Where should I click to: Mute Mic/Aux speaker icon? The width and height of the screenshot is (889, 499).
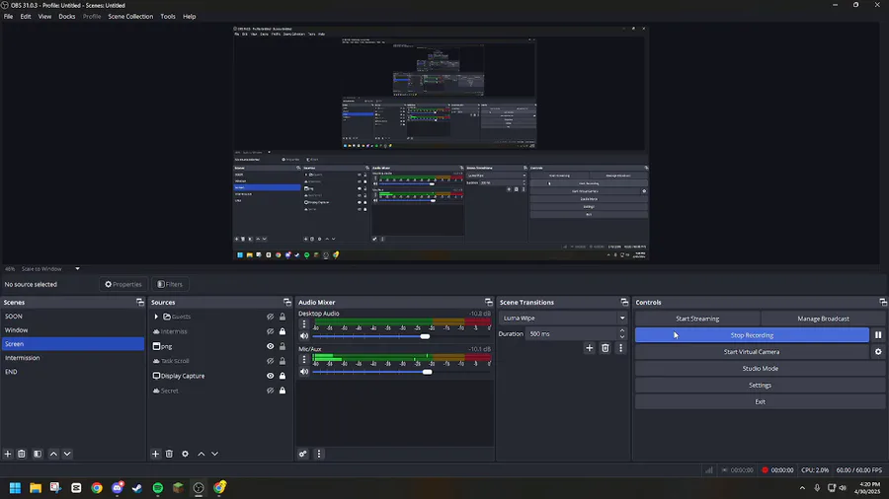tap(304, 372)
